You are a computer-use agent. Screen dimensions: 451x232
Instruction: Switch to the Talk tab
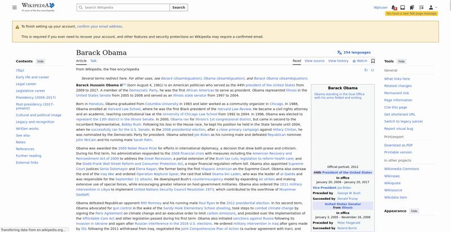94,61
